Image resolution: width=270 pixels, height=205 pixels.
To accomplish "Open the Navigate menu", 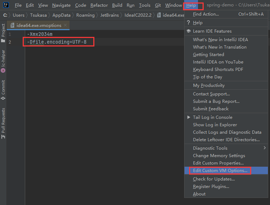I will [61, 5].
